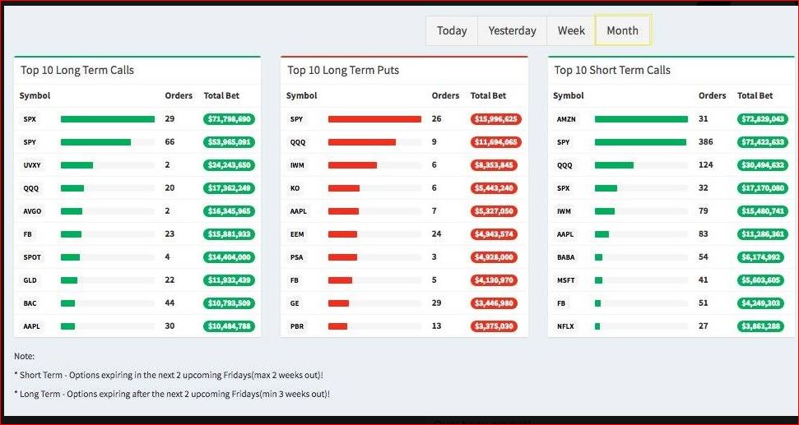Select MSFT symbol in Short Term Calls
799x425 pixels.
[x=565, y=280]
